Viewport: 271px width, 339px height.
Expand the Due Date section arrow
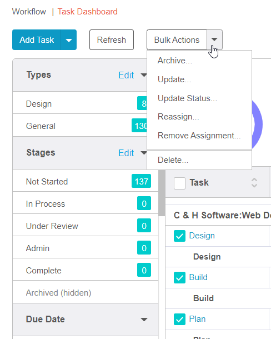point(144,320)
